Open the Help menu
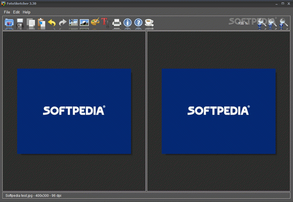Image resolution: width=293 pixels, height=202 pixels. point(26,12)
